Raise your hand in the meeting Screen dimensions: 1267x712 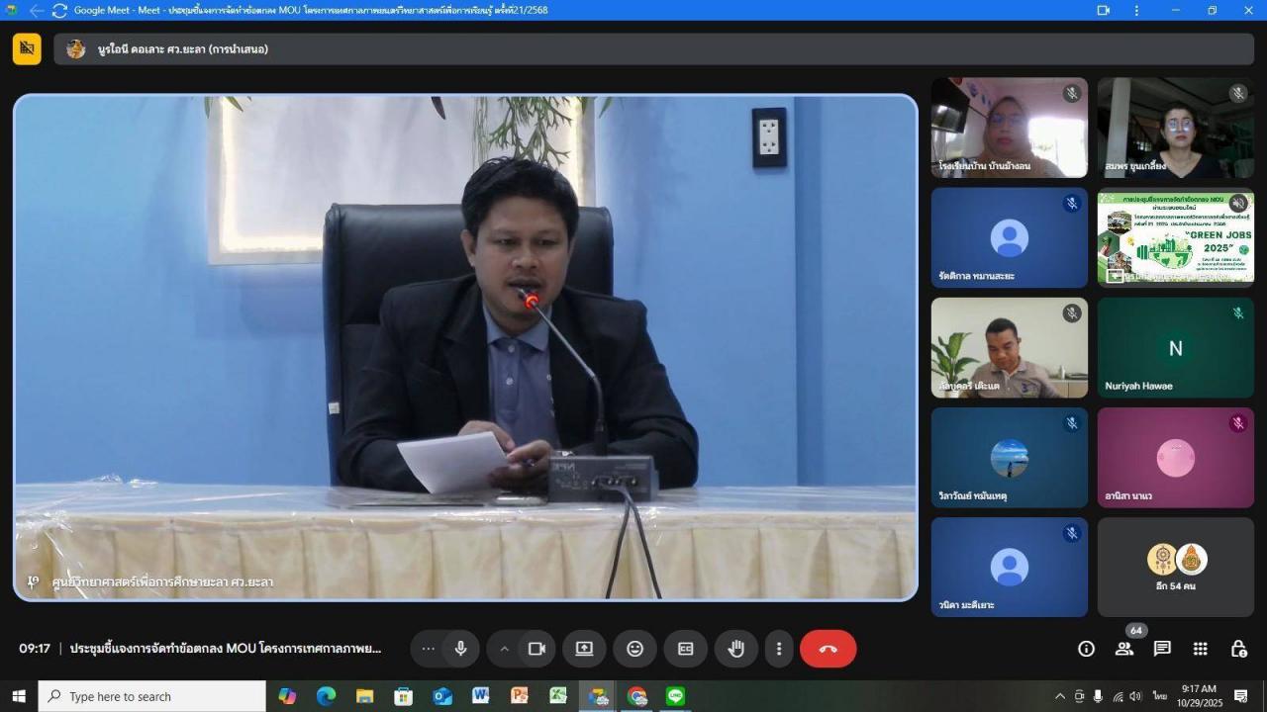click(735, 649)
